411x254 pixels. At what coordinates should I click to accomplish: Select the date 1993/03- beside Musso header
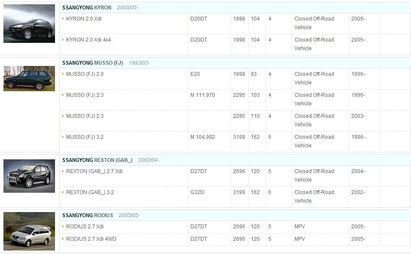[x=139, y=63]
